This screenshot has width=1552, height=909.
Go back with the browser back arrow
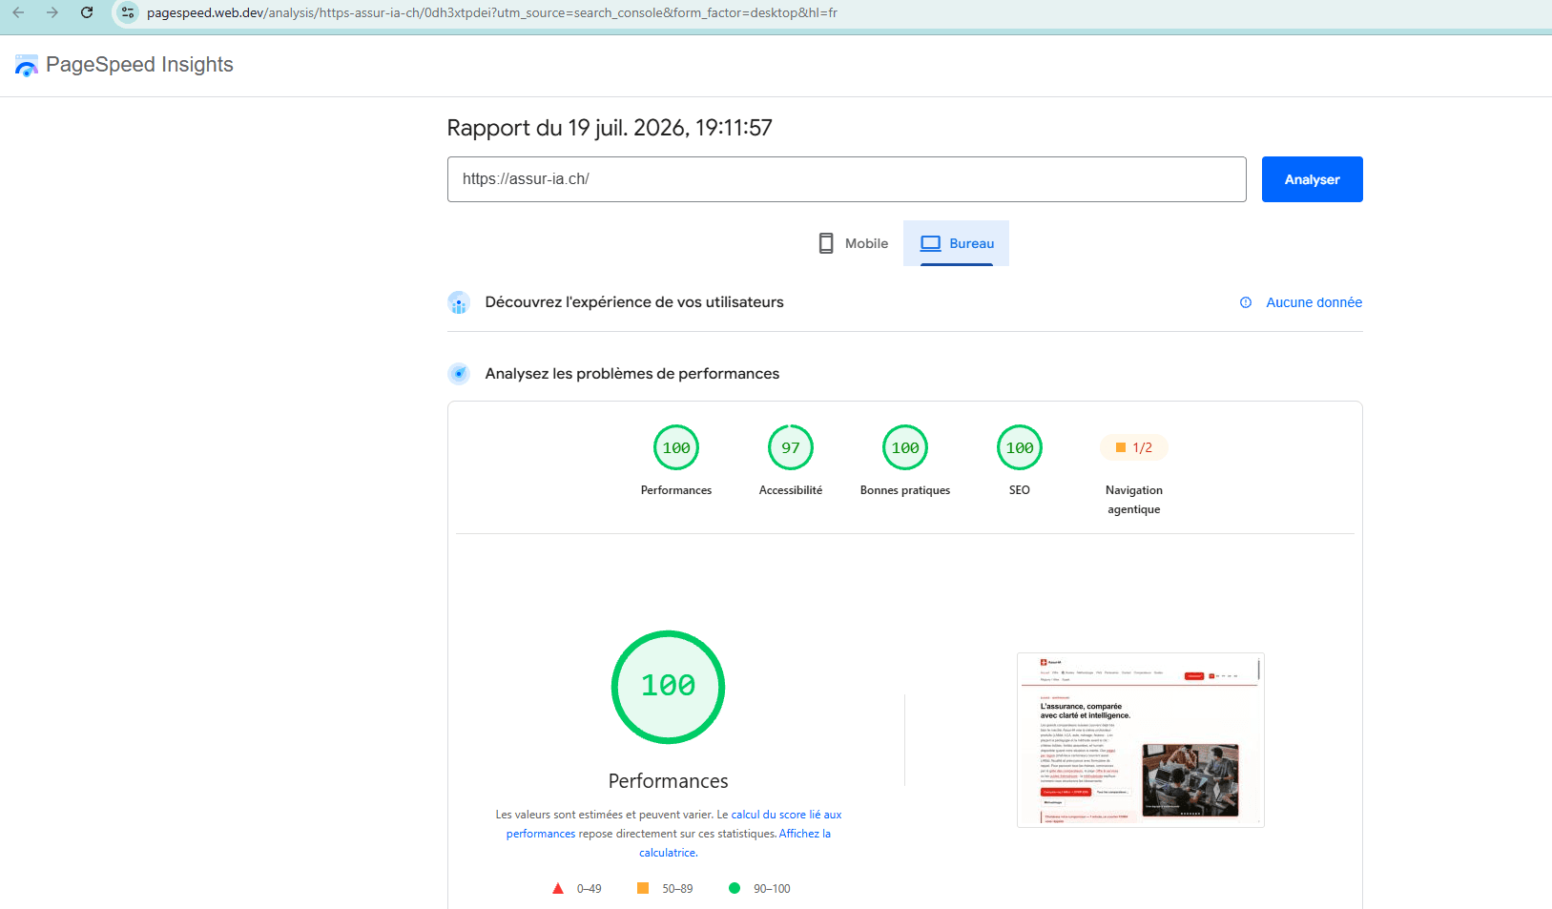pos(18,12)
